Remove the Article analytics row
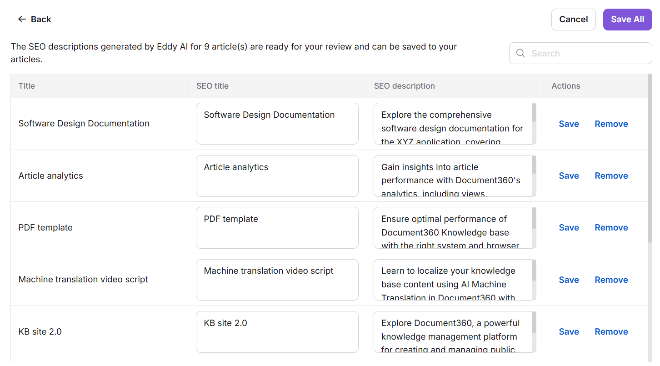This screenshot has width=660, height=366. pyautogui.click(x=611, y=175)
